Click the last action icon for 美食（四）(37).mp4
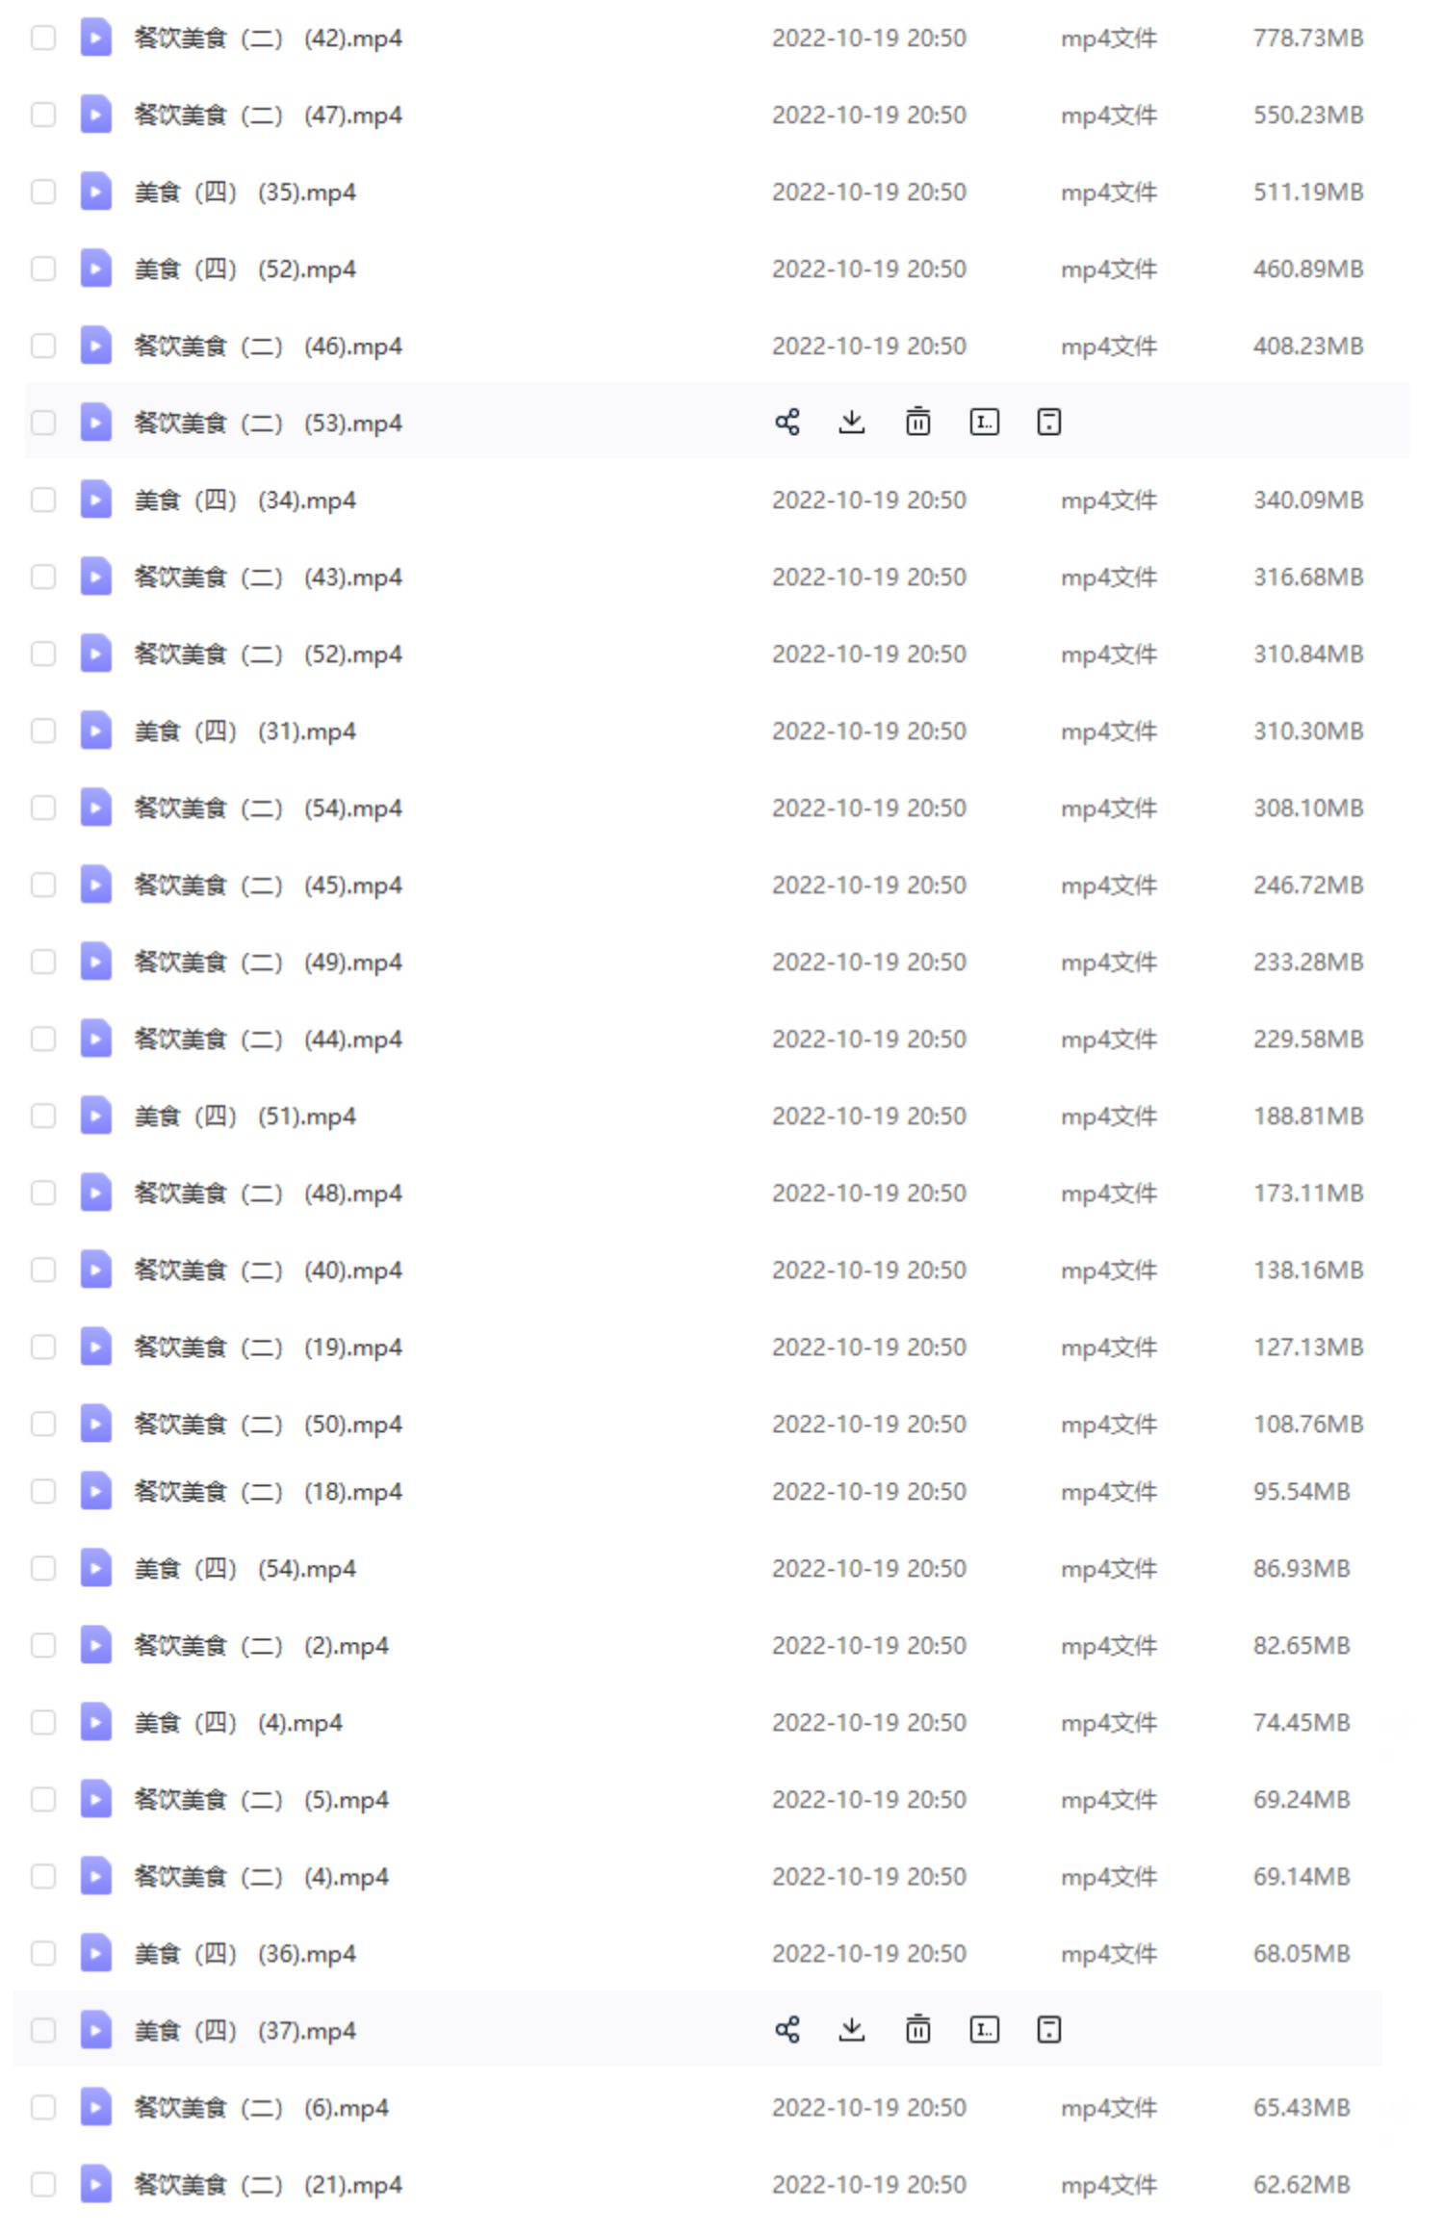The height and width of the screenshot is (2235, 1444). [1048, 2030]
